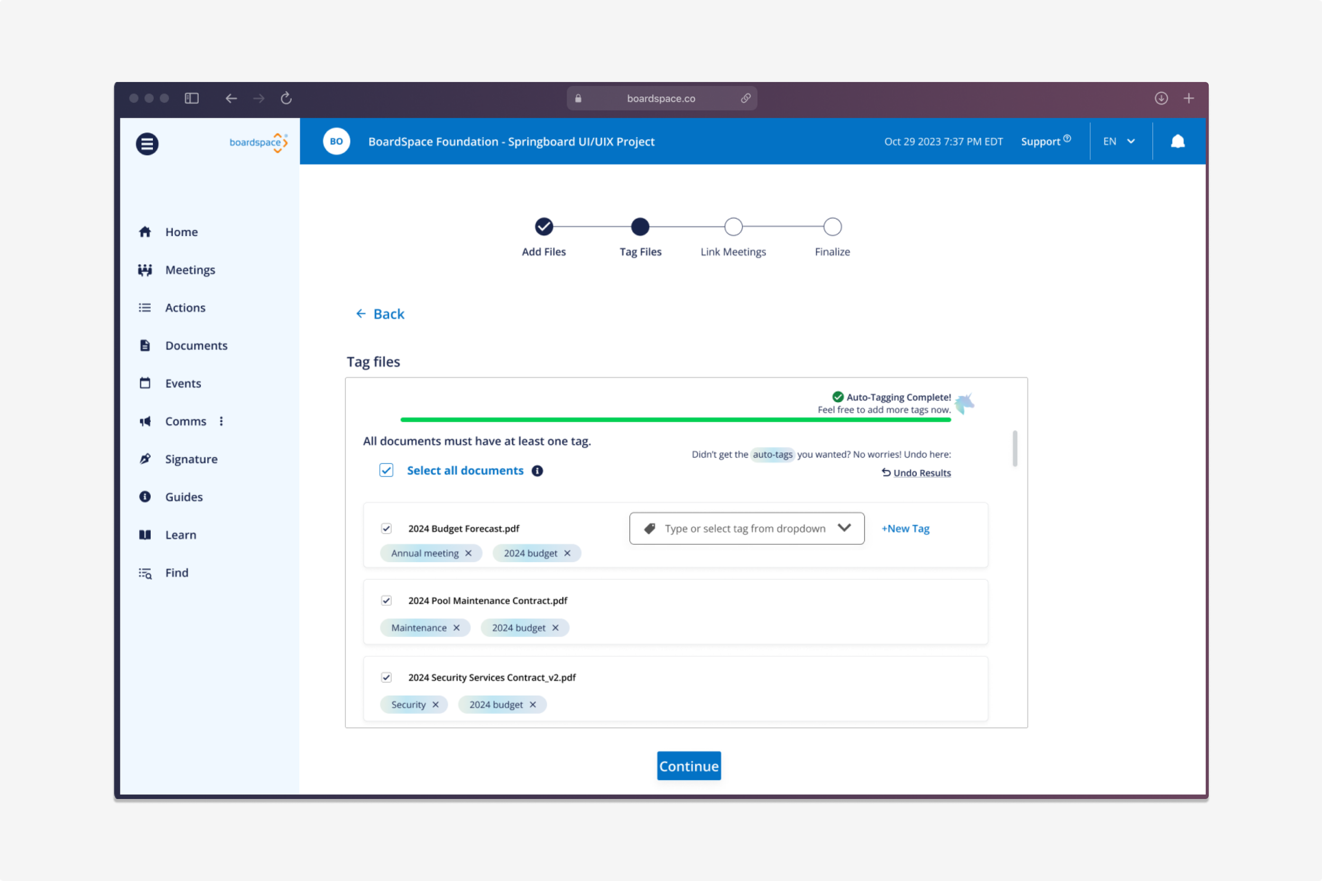Remove the Security tag
This screenshot has height=881, width=1322.
(x=436, y=704)
